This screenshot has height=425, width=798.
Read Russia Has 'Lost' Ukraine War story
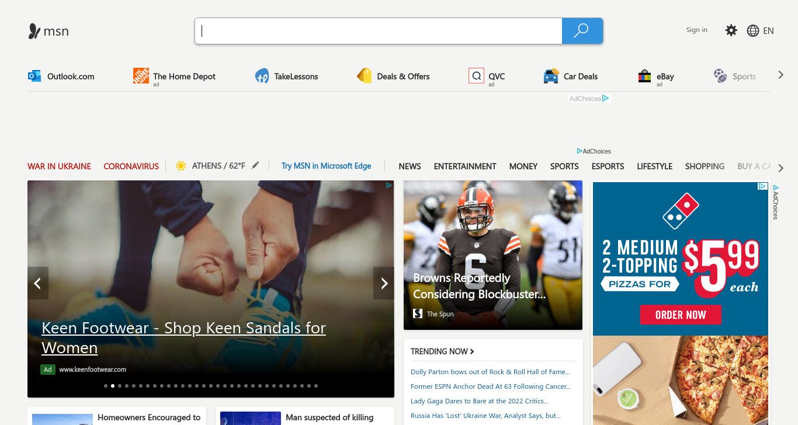point(485,416)
